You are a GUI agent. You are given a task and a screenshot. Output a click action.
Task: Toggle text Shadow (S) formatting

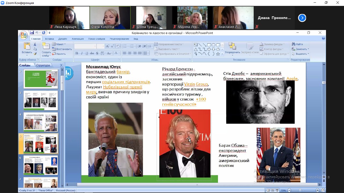pyautogui.click(x=97, y=53)
